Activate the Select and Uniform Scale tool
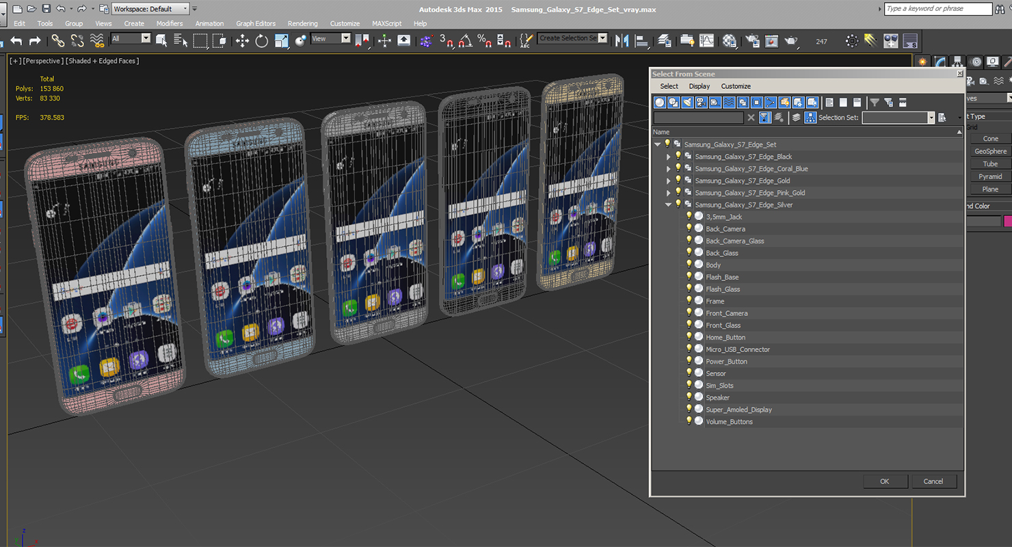Image resolution: width=1012 pixels, height=547 pixels. 281,41
